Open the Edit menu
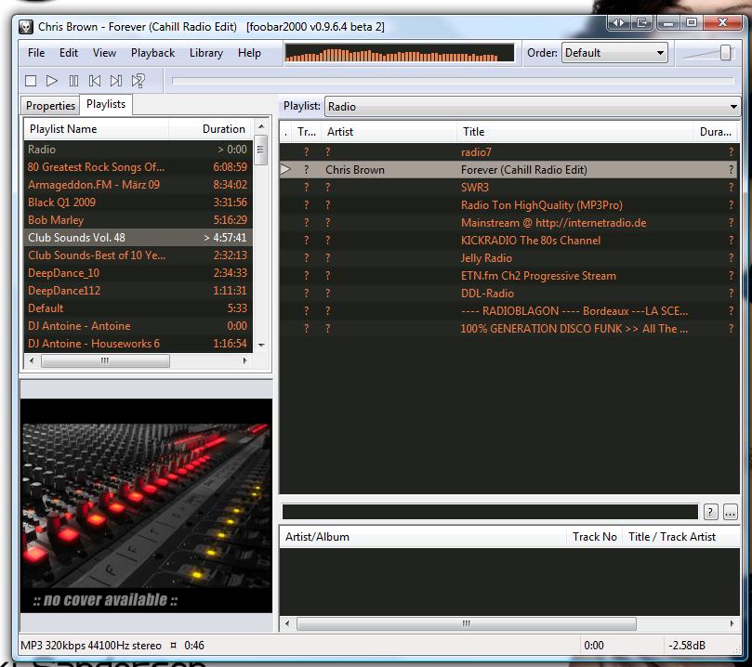 69,53
